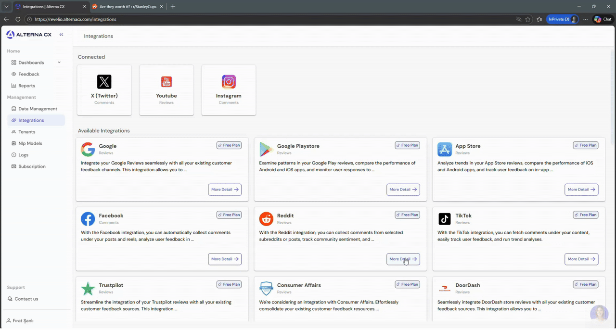This screenshot has height=330, width=616.
Task: Select Integrations in the sidebar
Action: tap(36, 120)
